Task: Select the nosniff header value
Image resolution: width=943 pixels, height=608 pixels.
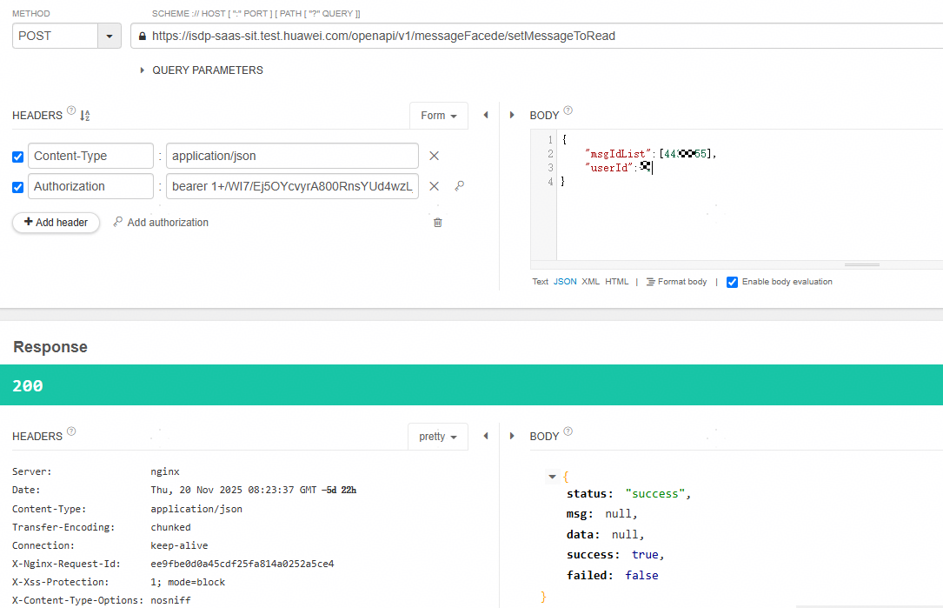Action: coord(171,600)
